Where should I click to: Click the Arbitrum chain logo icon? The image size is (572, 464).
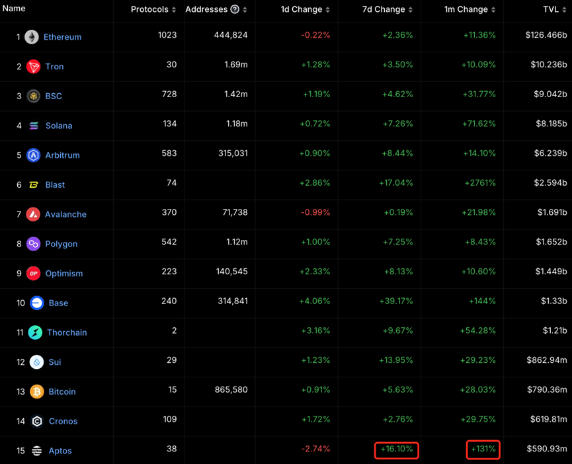[34, 155]
